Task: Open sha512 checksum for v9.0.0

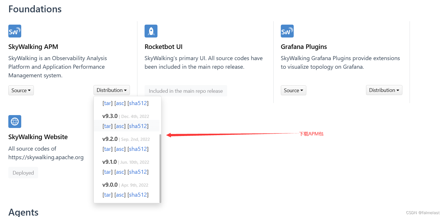Action: click(138, 195)
